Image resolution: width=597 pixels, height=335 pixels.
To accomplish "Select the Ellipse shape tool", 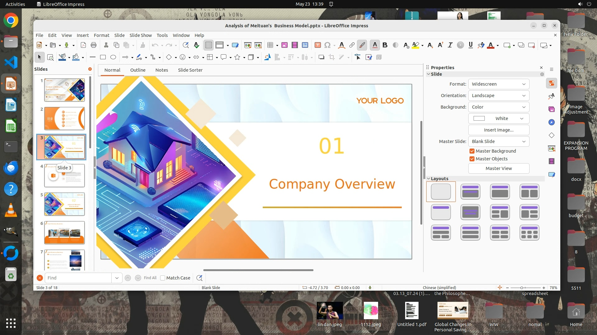I will (x=113, y=57).
